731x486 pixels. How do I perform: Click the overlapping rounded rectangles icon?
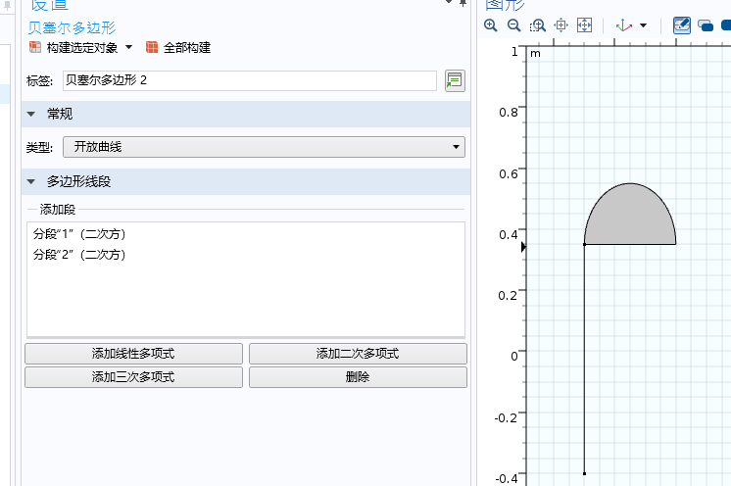coord(706,25)
